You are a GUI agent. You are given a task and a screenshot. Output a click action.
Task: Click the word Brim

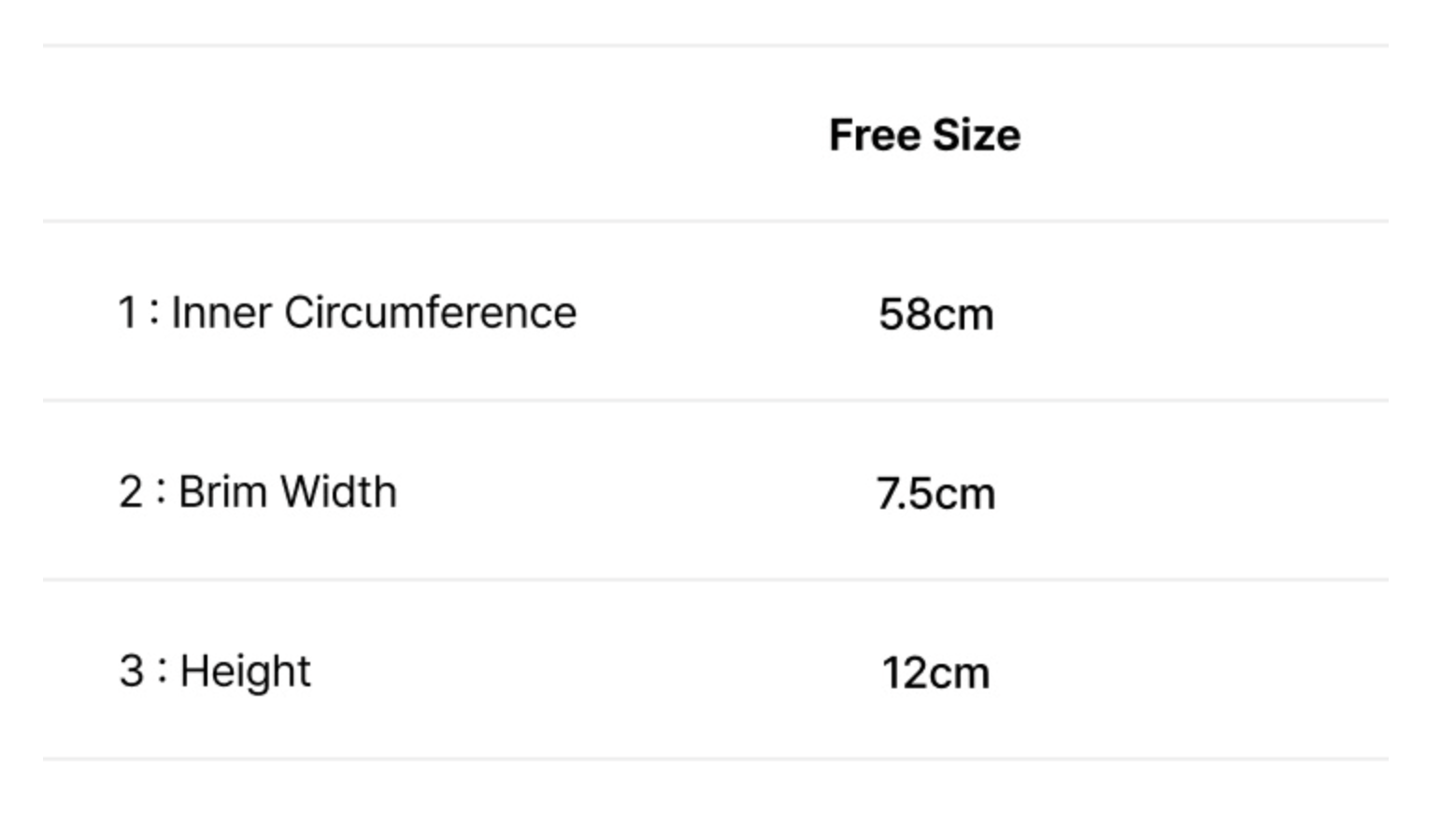[x=222, y=492]
